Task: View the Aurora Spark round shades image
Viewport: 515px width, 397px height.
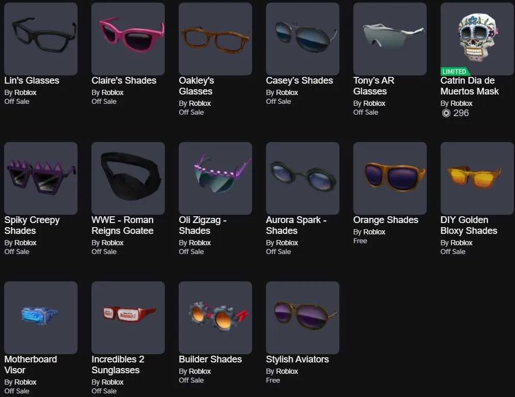Action: pos(303,178)
